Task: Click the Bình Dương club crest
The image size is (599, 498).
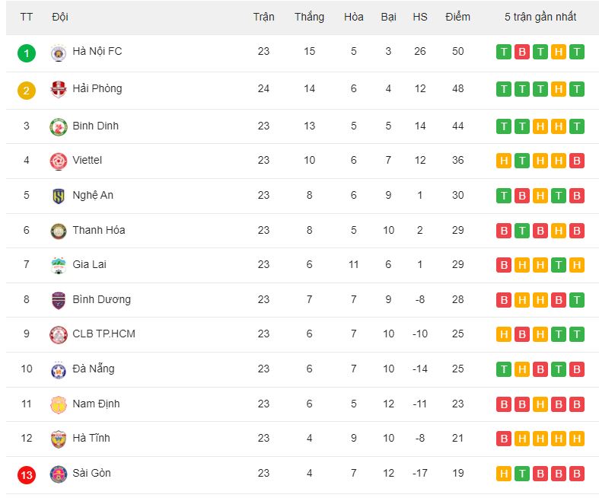Action: [x=59, y=300]
